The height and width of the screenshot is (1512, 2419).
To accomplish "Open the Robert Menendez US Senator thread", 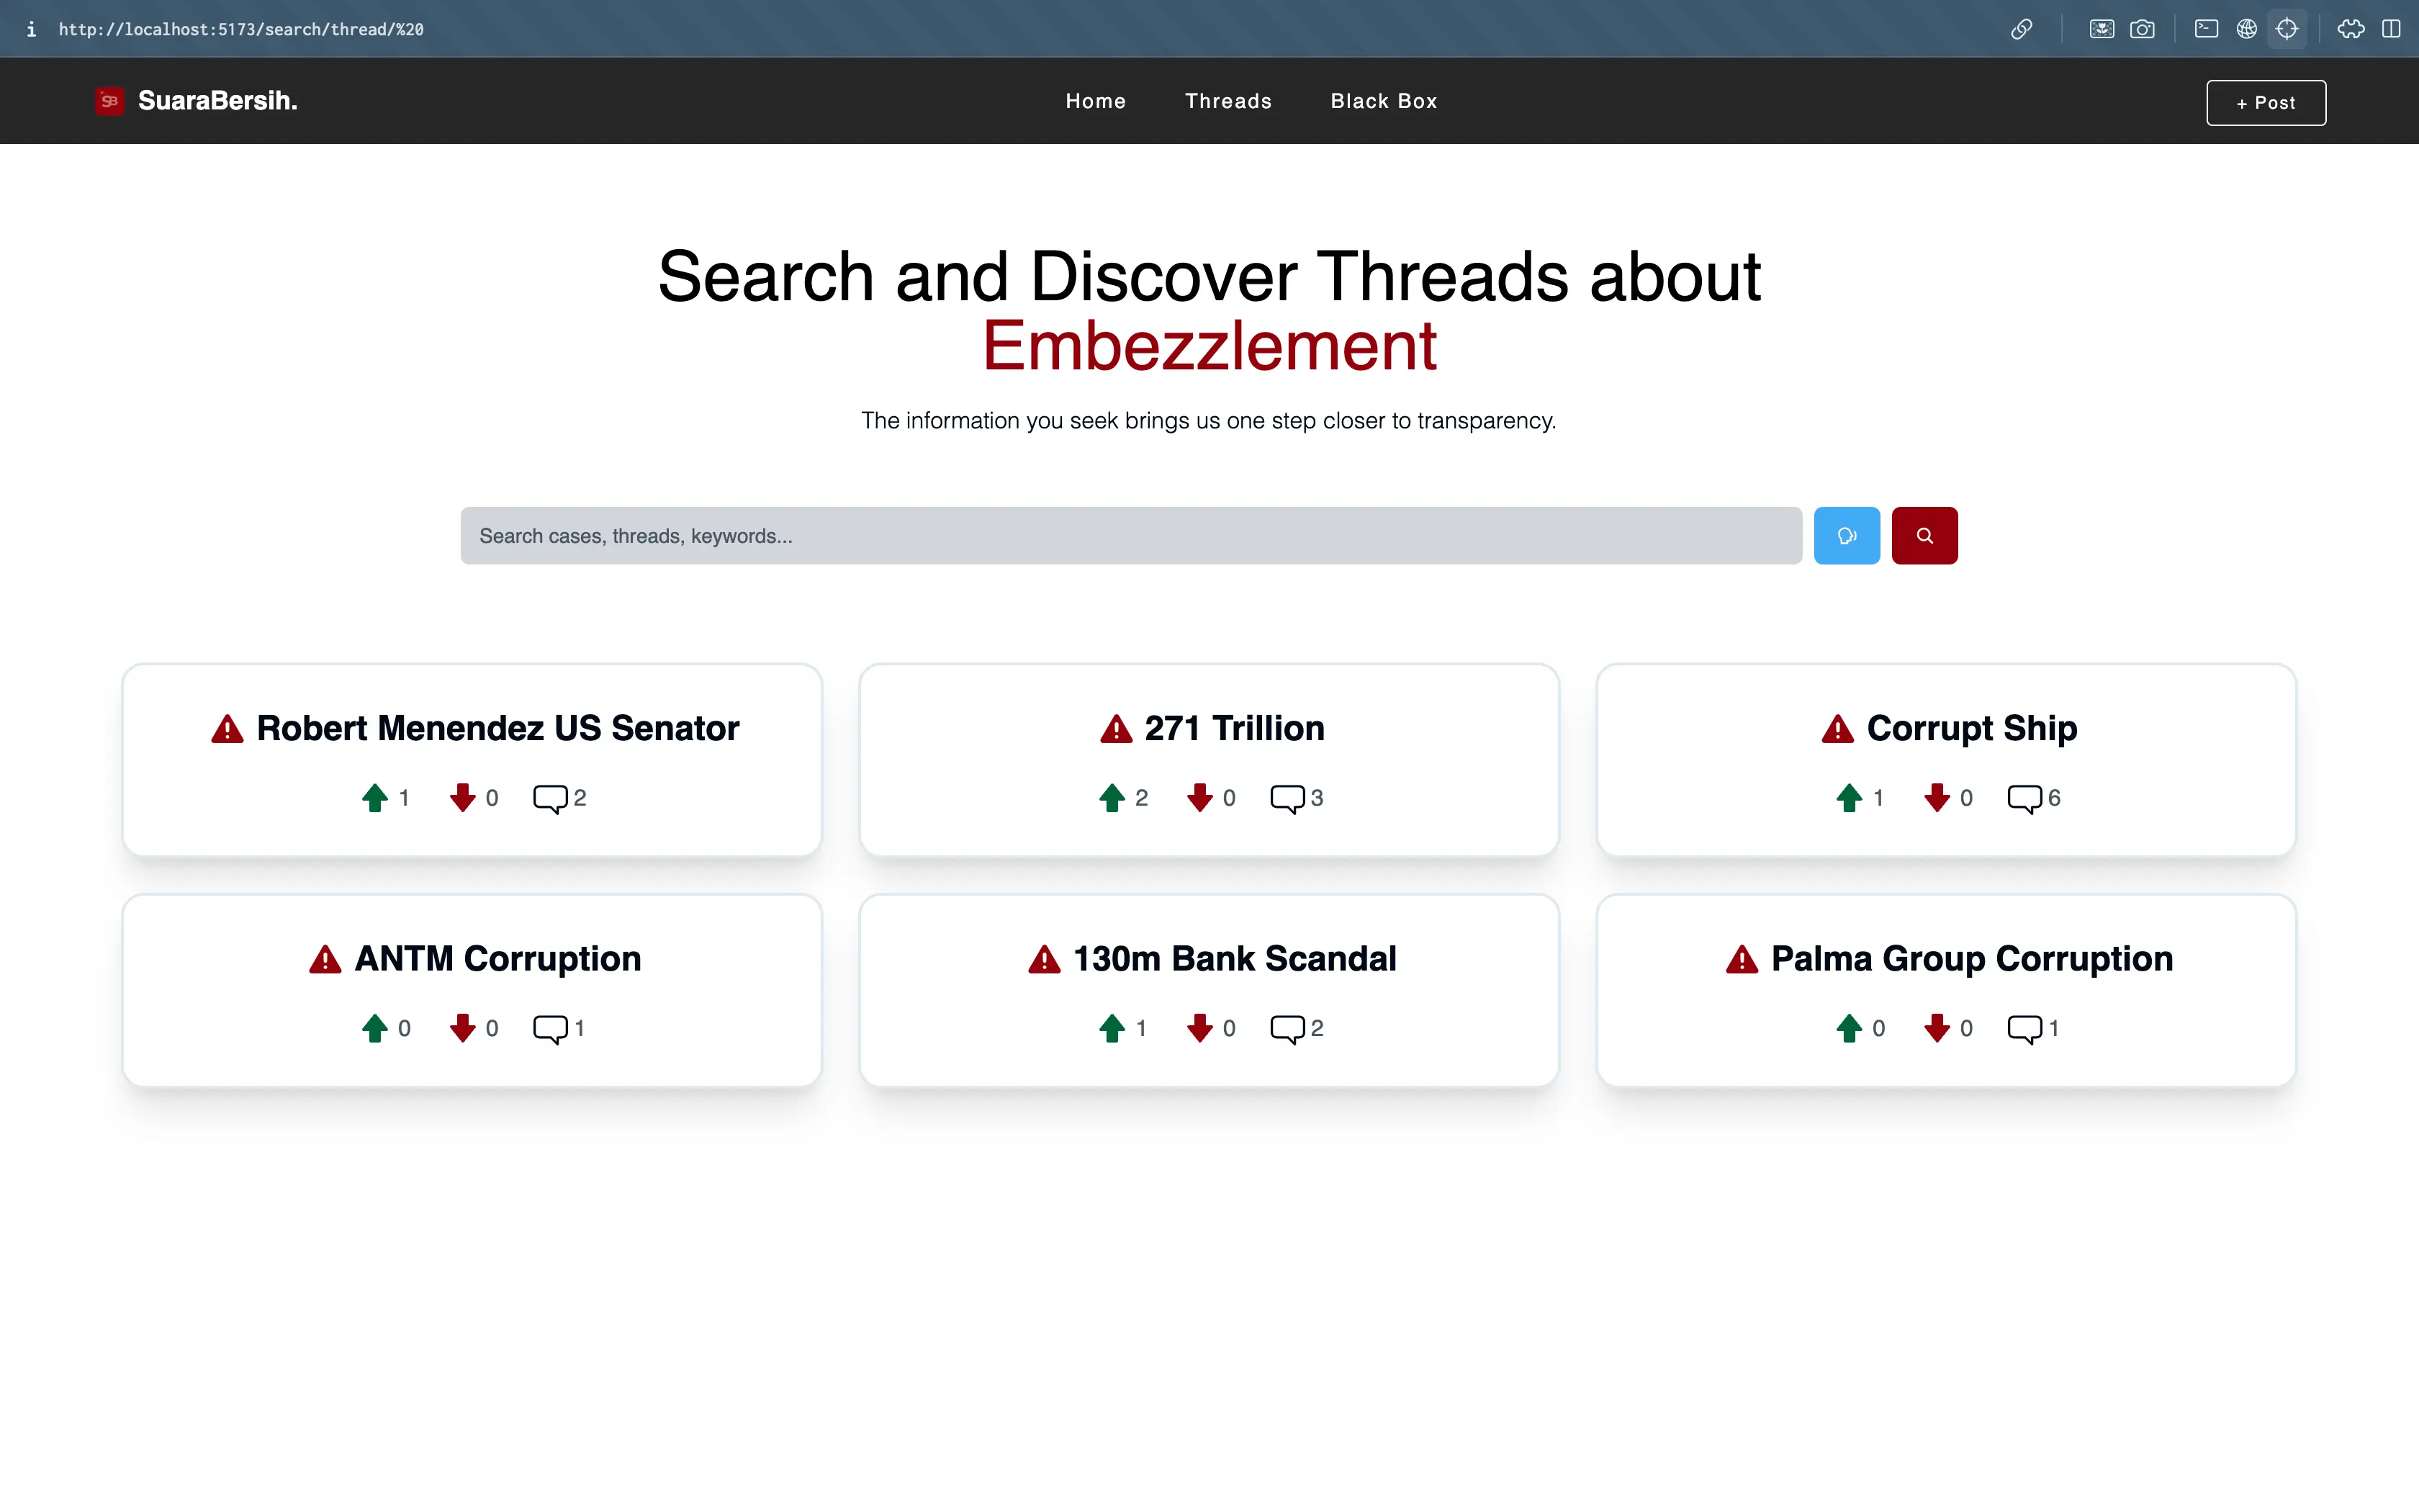I will click(x=497, y=728).
